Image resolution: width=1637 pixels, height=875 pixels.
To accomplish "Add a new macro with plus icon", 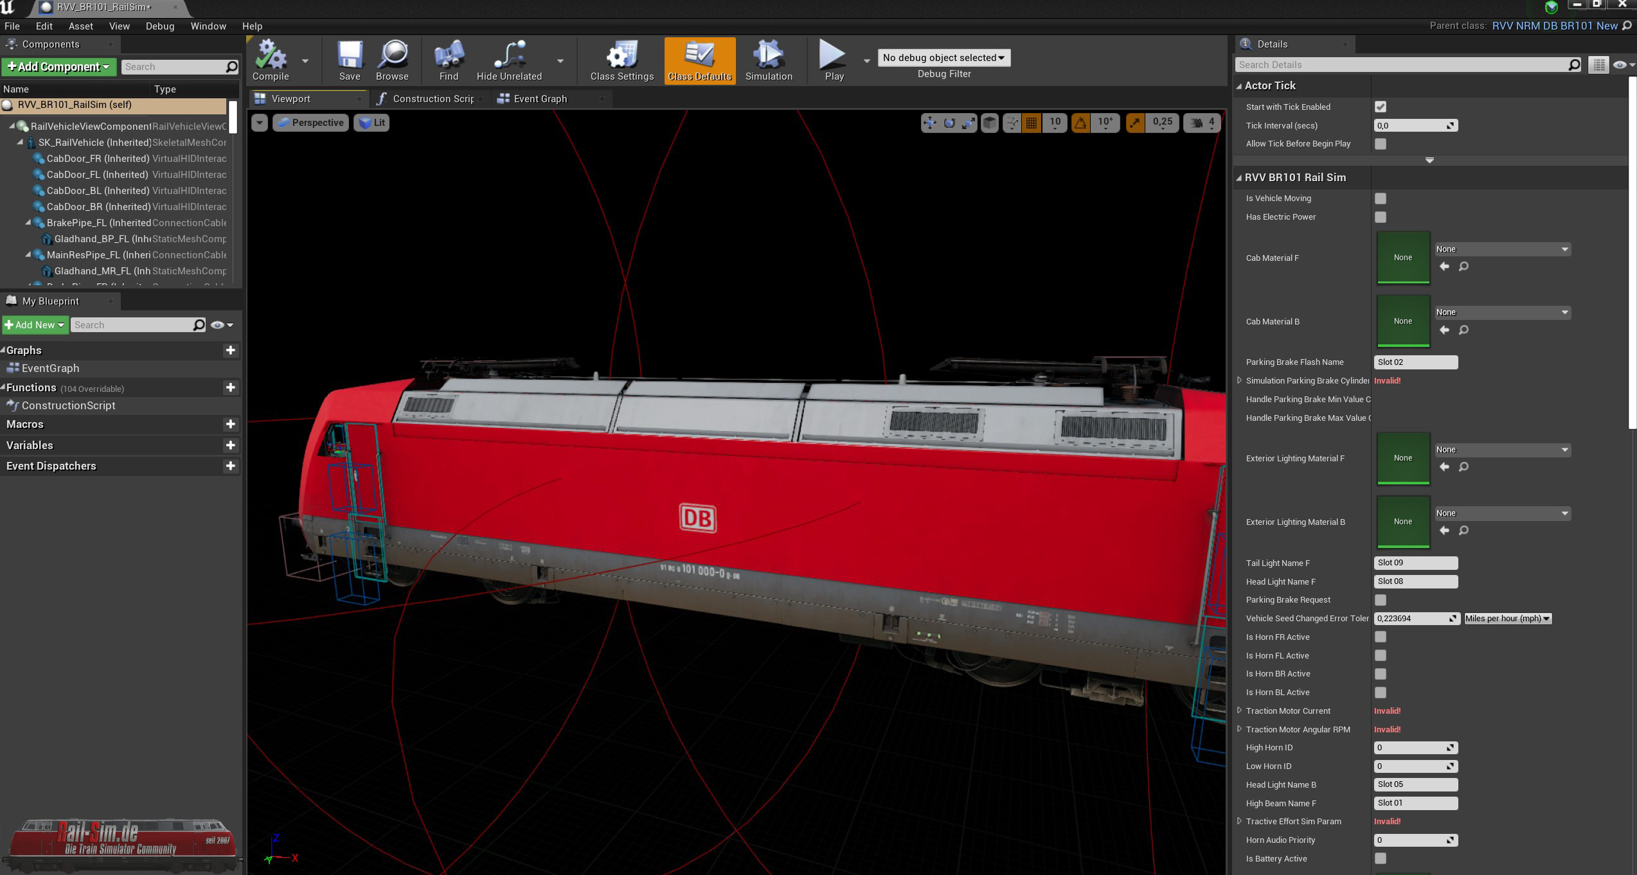I will [x=231, y=424].
